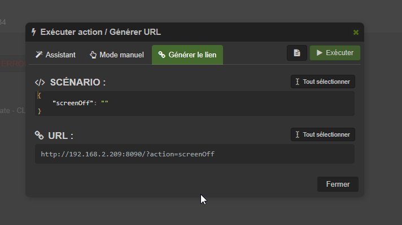Image resolution: width=402 pixels, height=225 pixels.
Task: Click the hand pointer icon on Mode manuel
Action: pos(93,55)
